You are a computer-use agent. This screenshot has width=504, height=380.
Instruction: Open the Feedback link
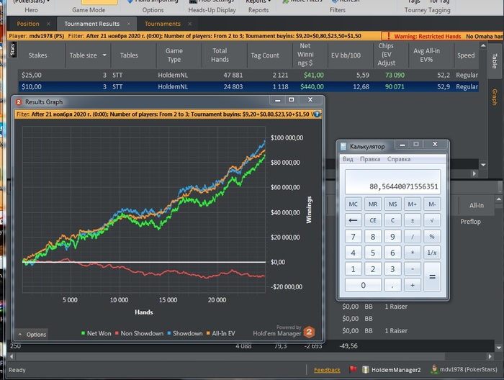coord(327,370)
